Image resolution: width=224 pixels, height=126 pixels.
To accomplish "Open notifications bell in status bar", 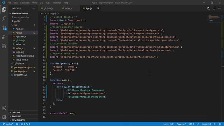I will click(220, 124).
